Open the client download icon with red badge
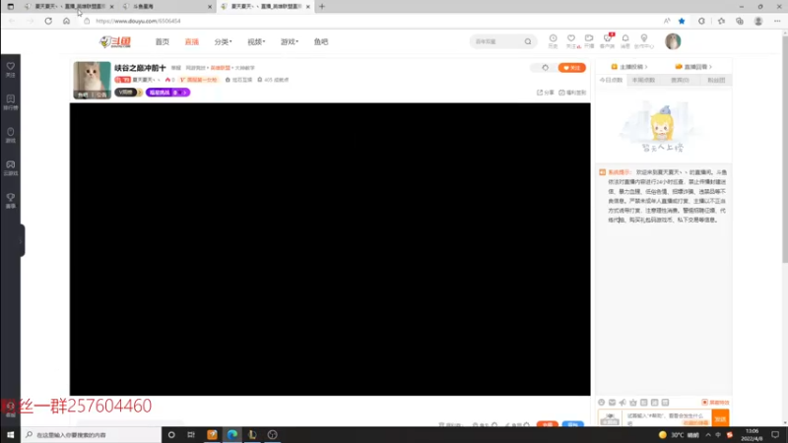Image resolution: width=788 pixels, height=443 pixels. coord(607,40)
